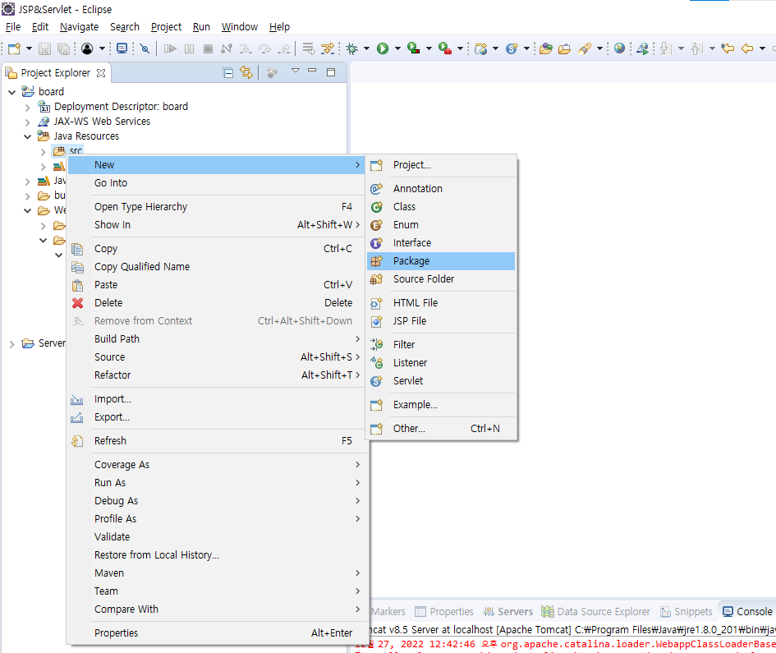This screenshot has width=776, height=653.
Task: Open Project Explorer View Menu triangle
Action: [295, 71]
